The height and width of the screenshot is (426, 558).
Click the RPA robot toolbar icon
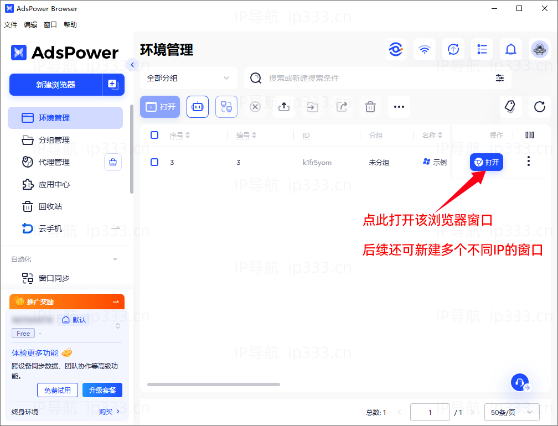coord(198,107)
